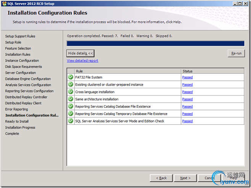Viewport: 251px width, 188px height.
Task: Select Ready to Install step
Action: pyautogui.click(x=17, y=121)
